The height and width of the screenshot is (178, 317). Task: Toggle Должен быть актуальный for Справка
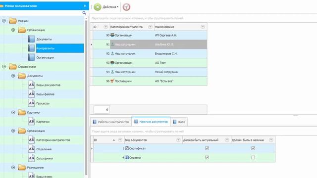pos(207,157)
